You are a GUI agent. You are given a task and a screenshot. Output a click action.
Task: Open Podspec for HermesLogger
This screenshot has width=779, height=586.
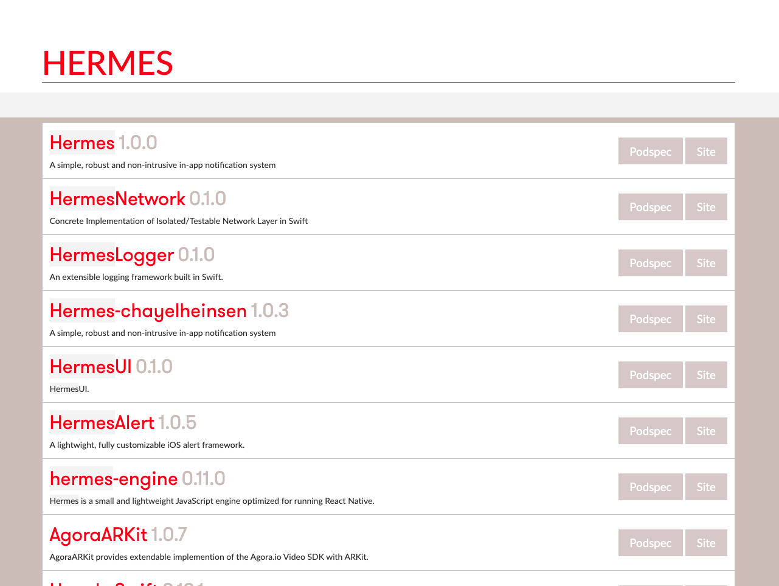coord(651,263)
